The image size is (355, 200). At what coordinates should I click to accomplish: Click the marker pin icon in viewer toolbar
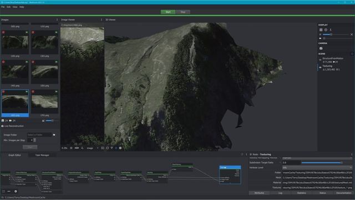pos(111,148)
